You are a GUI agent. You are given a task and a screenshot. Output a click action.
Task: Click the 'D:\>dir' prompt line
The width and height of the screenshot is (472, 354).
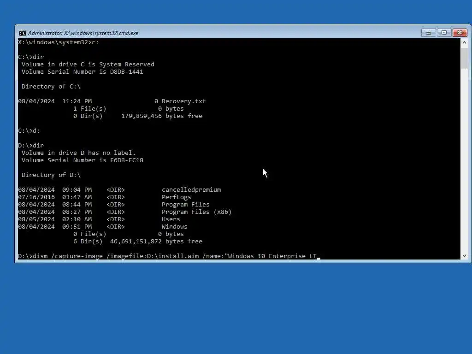(x=31, y=145)
